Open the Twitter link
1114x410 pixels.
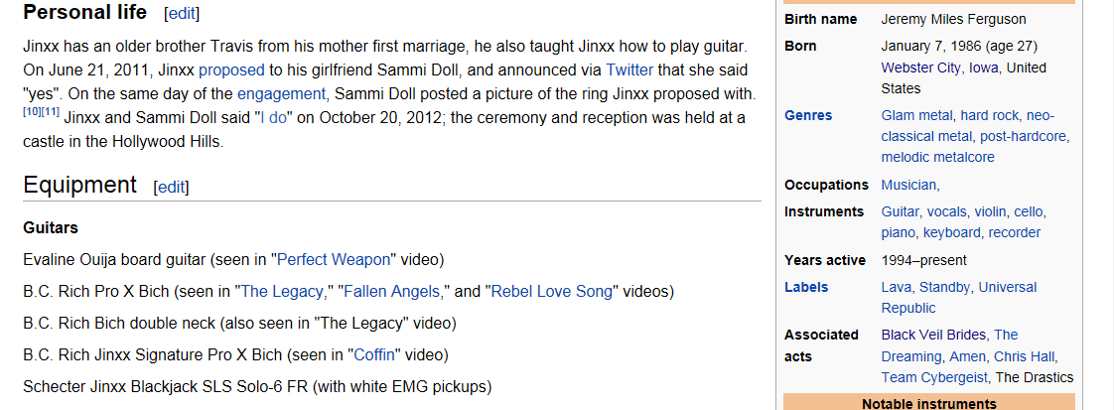(x=629, y=69)
